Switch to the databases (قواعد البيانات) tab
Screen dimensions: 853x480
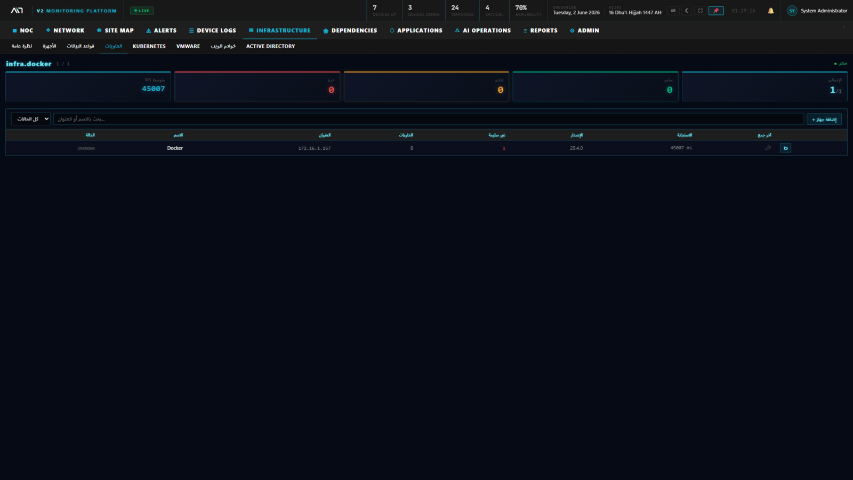[81, 46]
